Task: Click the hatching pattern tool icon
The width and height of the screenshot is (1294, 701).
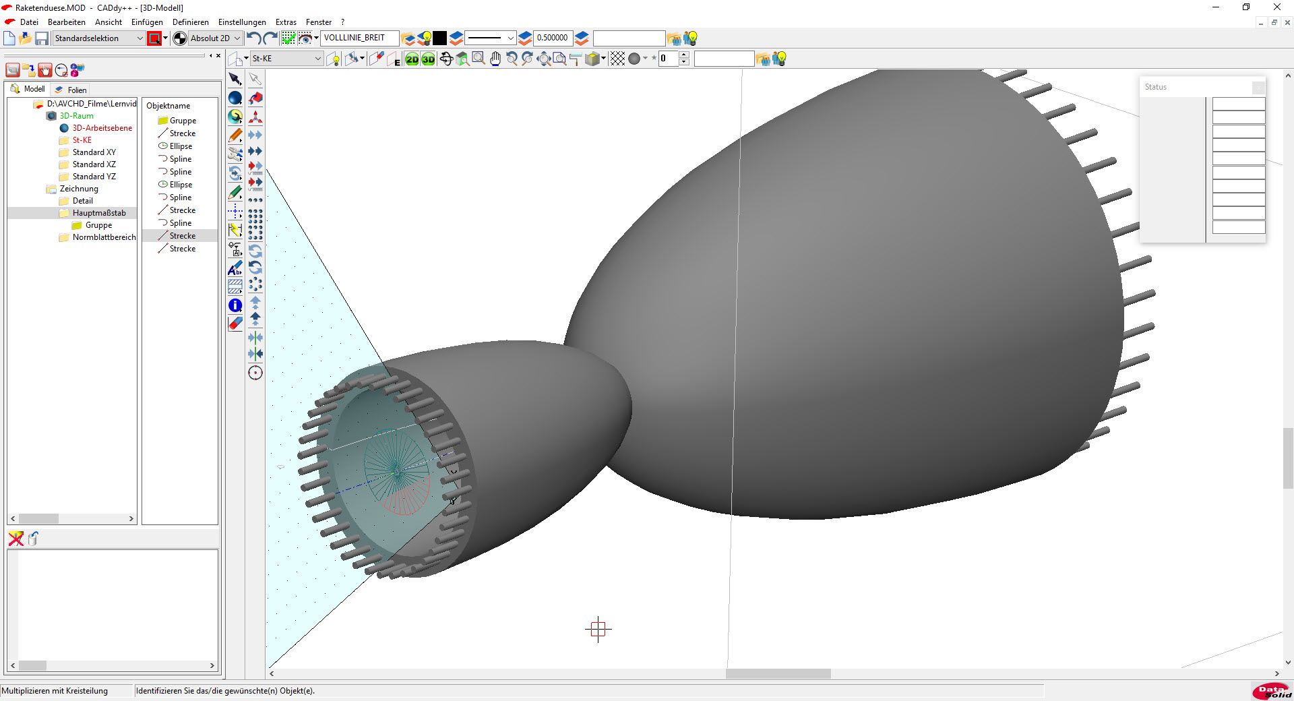Action: point(235,286)
